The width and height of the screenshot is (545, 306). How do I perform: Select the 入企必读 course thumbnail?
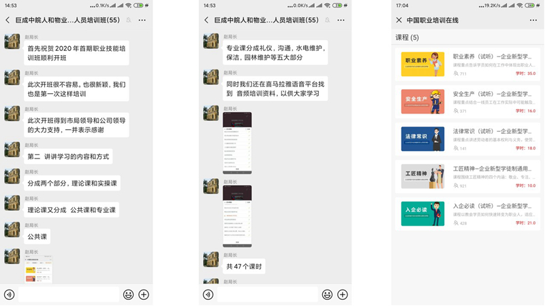coord(422,212)
